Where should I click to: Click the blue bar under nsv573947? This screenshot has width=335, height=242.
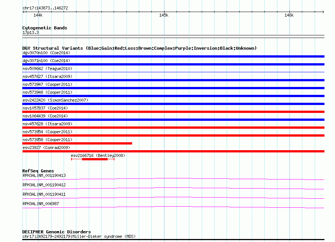173,88
